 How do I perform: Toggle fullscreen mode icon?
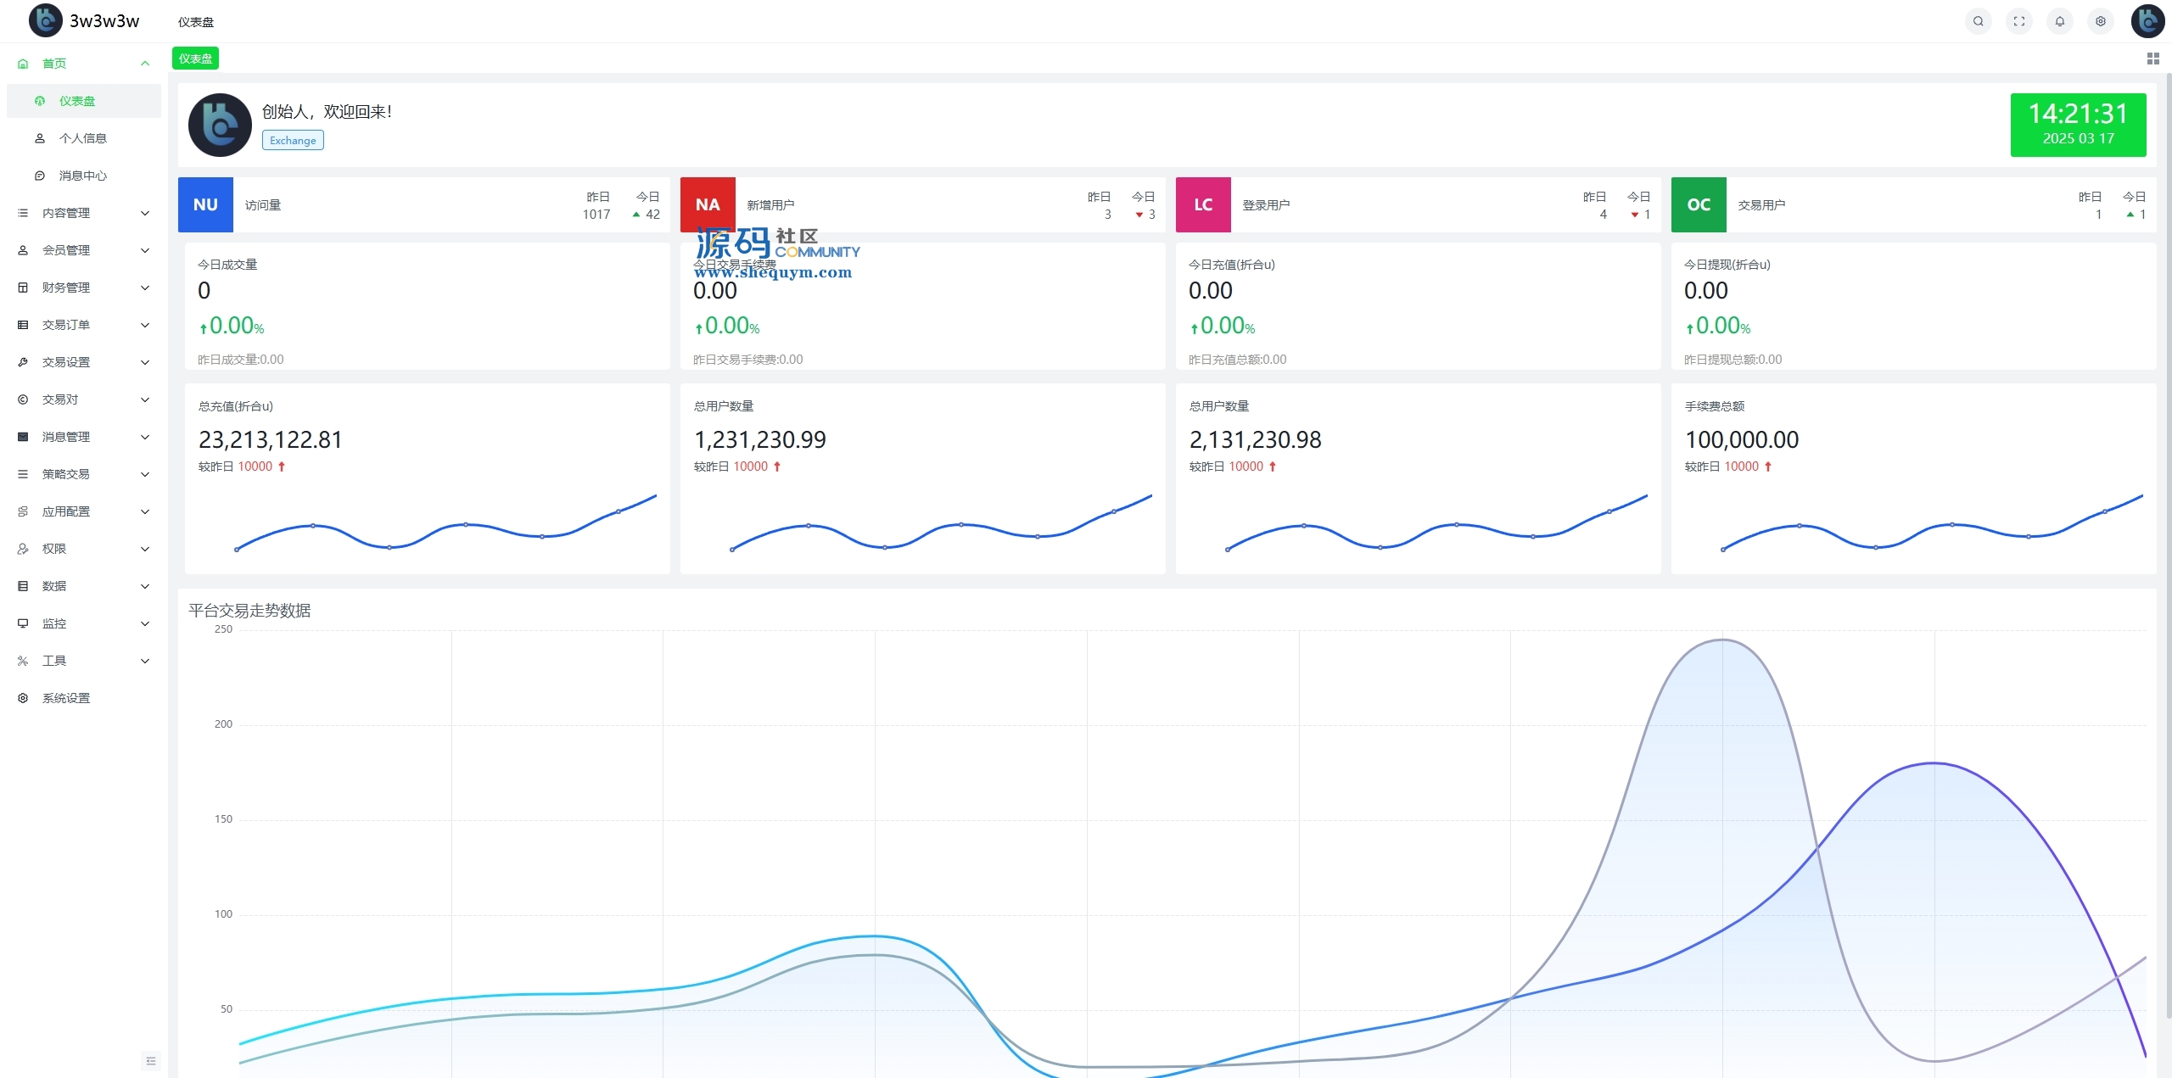2018,21
